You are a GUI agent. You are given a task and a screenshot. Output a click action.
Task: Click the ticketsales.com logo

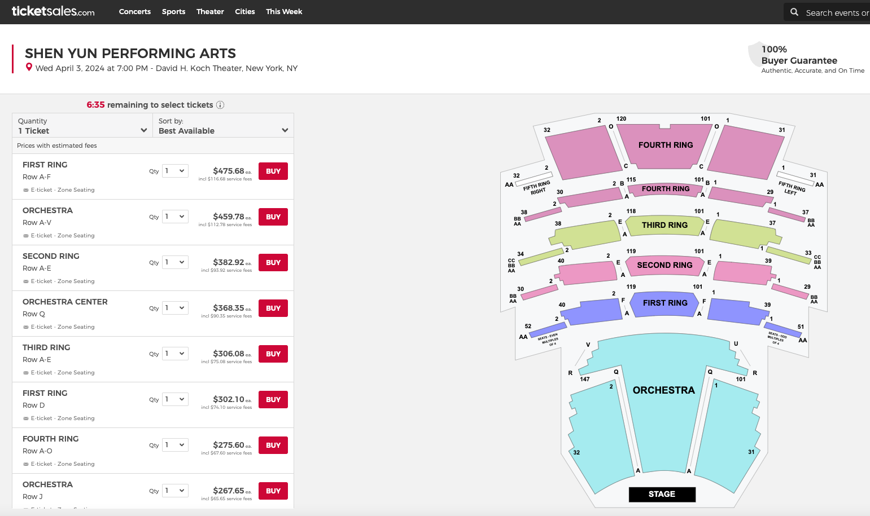pos(53,11)
